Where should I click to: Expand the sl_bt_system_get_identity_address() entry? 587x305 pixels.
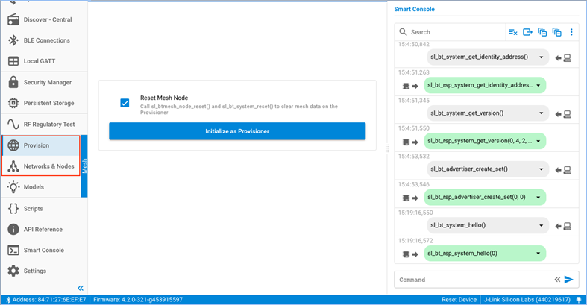pos(539,57)
